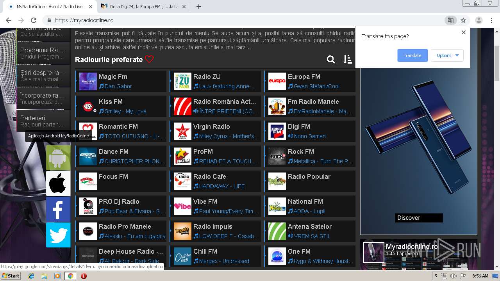The height and width of the screenshot is (281, 500).
Task: Open the Încorporare radio menu item
Action: click(x=43, y=98)
